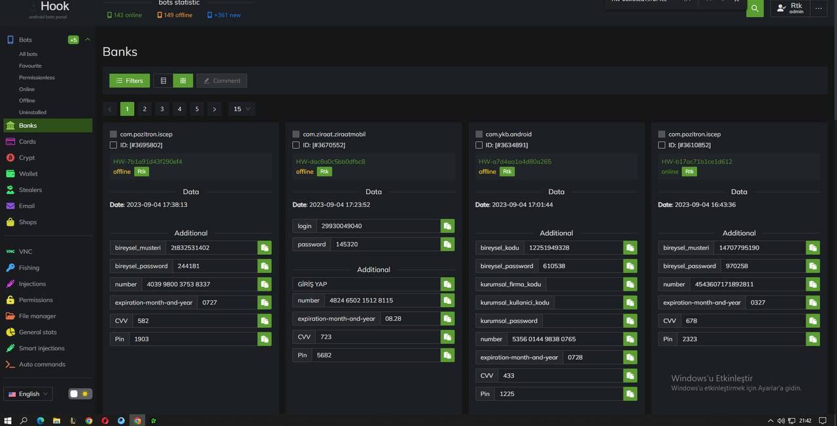Image resolution: width=837 pixels, height=426 pixels.
Task: Open the Smart injections sidebar item
Action: [x=47, y=348]
